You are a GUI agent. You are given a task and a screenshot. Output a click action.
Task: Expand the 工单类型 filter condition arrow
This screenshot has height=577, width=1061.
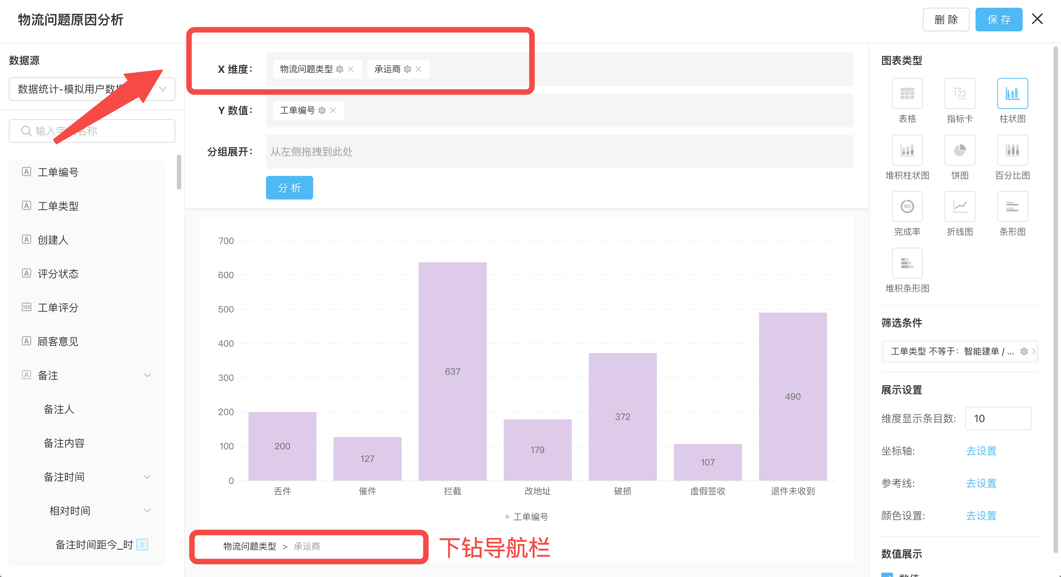click(1033, 351)
